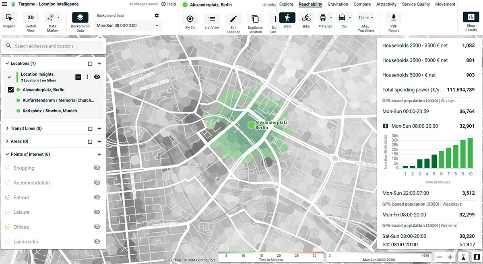Image resolution: width=483 pixels, height=264 pixels.
Task: Toggle the Locations section checkbox
Action: click(90, 64)
